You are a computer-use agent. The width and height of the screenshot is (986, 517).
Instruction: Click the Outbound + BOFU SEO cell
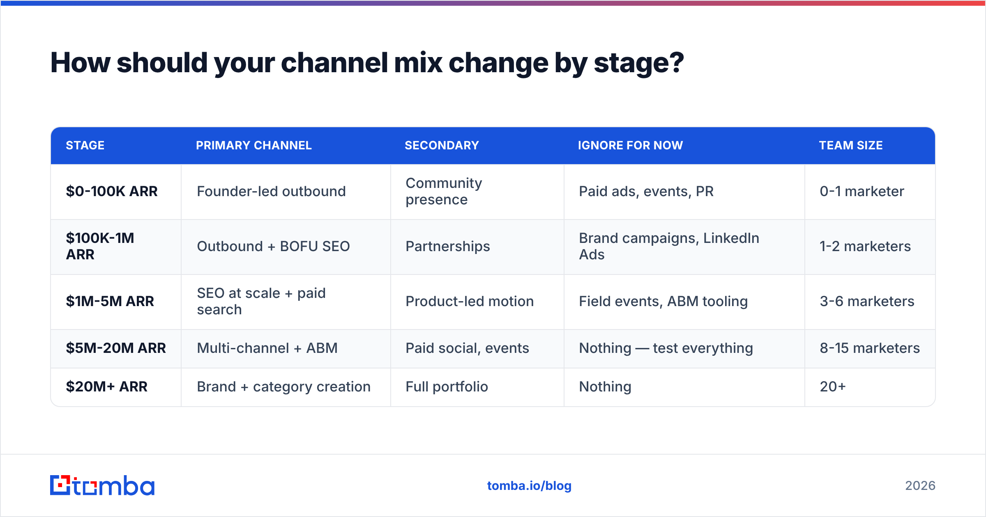pyautogui.click(x=286, y=247)
